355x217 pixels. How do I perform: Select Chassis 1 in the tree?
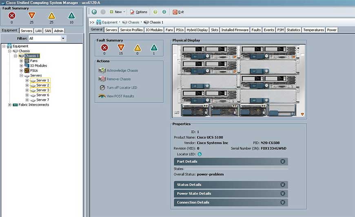[x=32, y=56]
